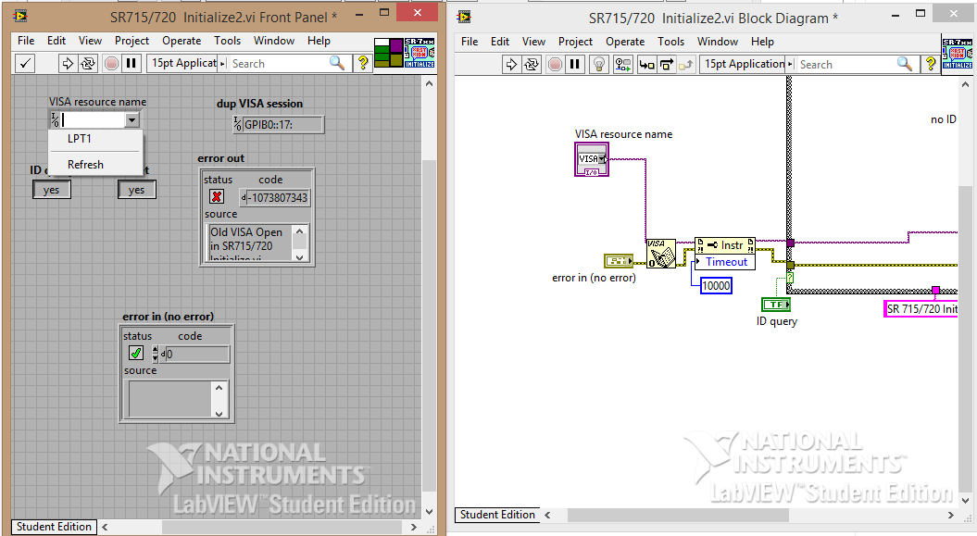The width and height of the screenshot is (977, 536).
Task: Toggle Highlight Execution light bulb
Action: (x=599, y=64)
